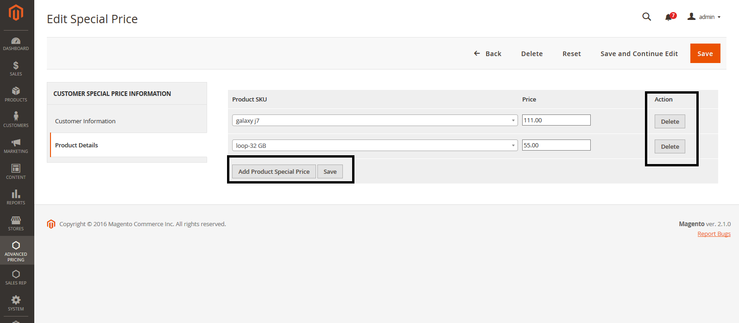Click the copyright notice text
Viewport: 739px width, 323px height.
pos(143,224)
